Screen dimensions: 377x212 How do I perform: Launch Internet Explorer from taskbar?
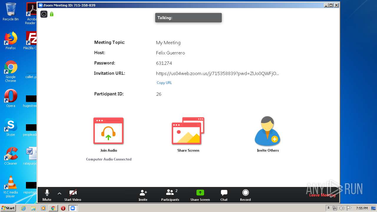[23, 208]
